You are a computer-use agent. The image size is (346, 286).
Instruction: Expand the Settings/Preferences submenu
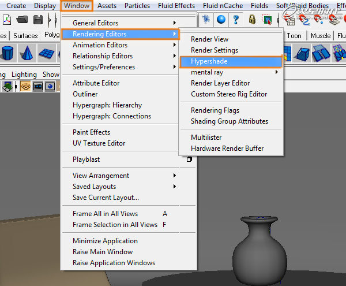[x=121, y=67]
